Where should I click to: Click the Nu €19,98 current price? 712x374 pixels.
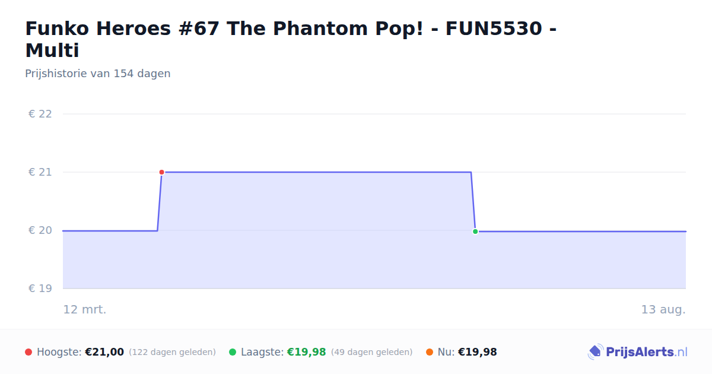(478, 352)
